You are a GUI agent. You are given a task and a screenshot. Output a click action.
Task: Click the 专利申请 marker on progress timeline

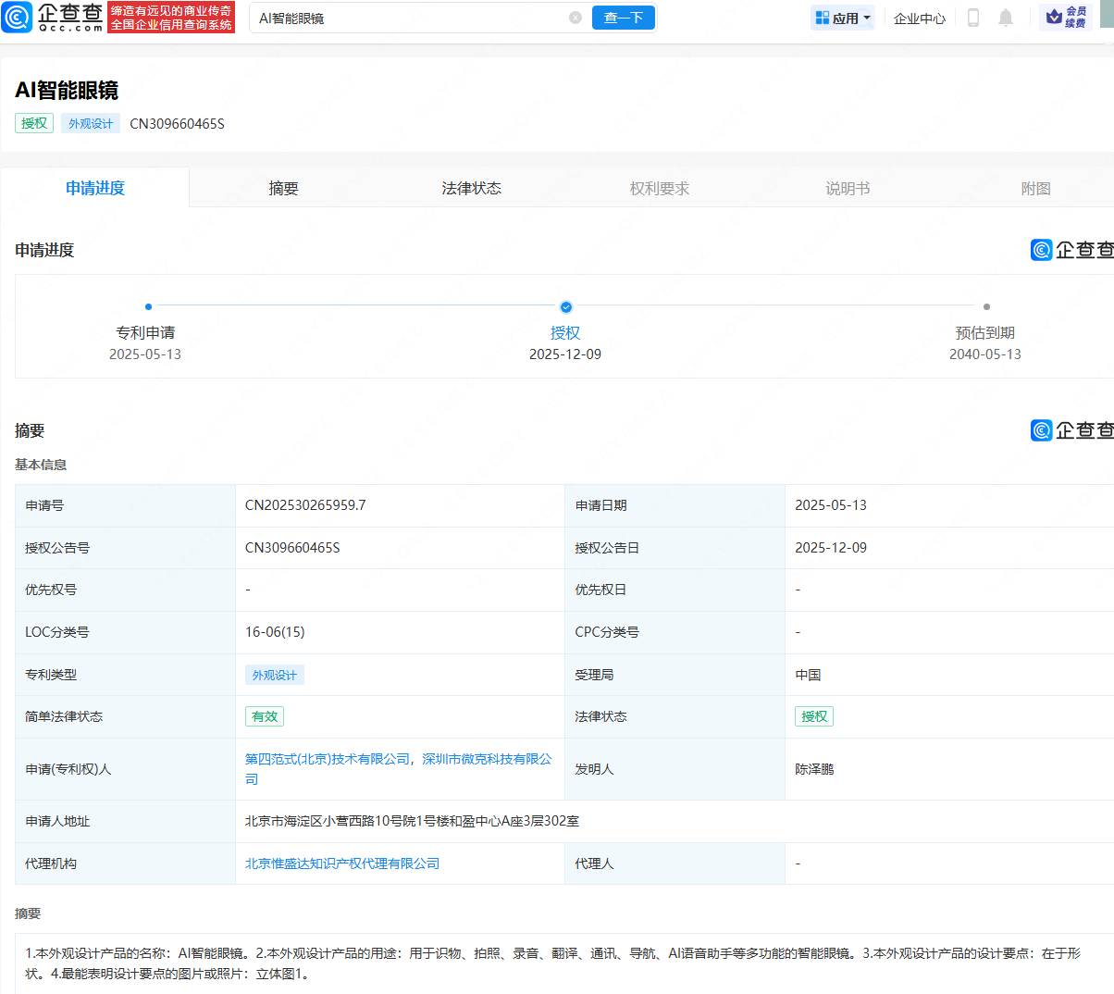tap(148, 306)
